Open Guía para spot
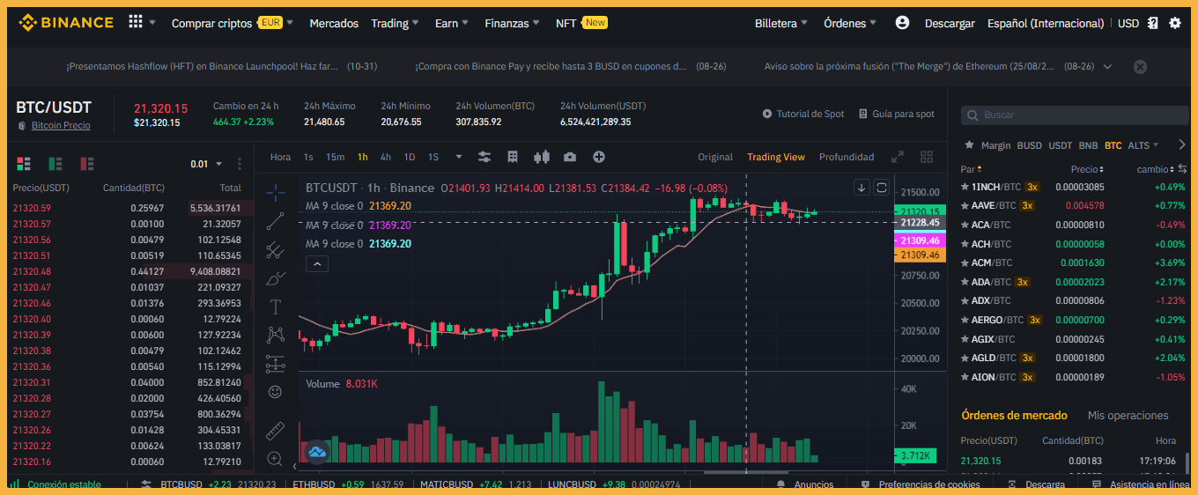 click(897, 114)
